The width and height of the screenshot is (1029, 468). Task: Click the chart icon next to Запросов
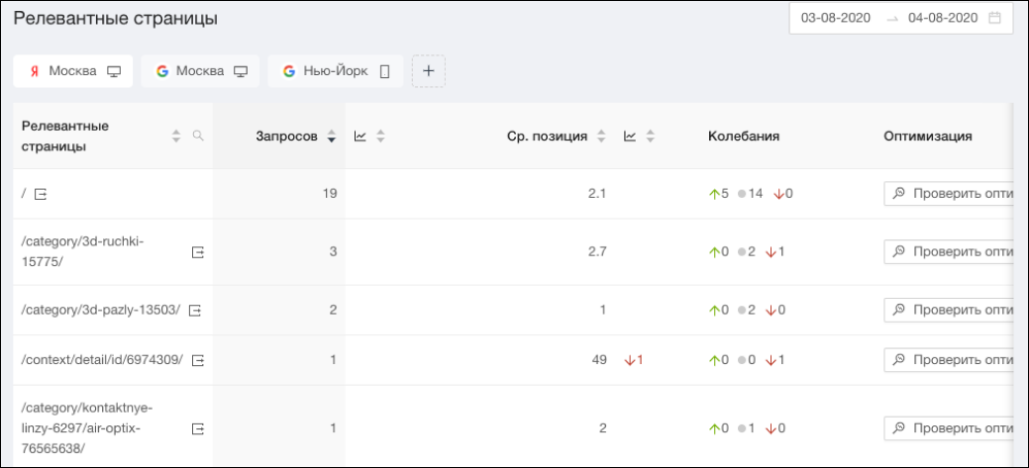coord(360,137)
